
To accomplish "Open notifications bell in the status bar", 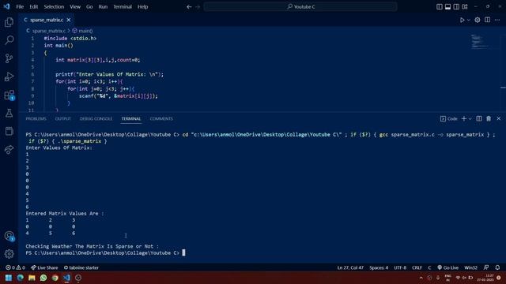I will tap(497, 267).
